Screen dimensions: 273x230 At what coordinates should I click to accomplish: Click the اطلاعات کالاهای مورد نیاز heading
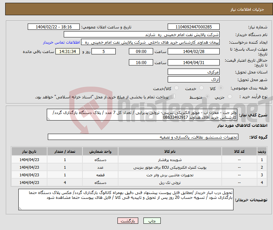click(x=242, y=125)
